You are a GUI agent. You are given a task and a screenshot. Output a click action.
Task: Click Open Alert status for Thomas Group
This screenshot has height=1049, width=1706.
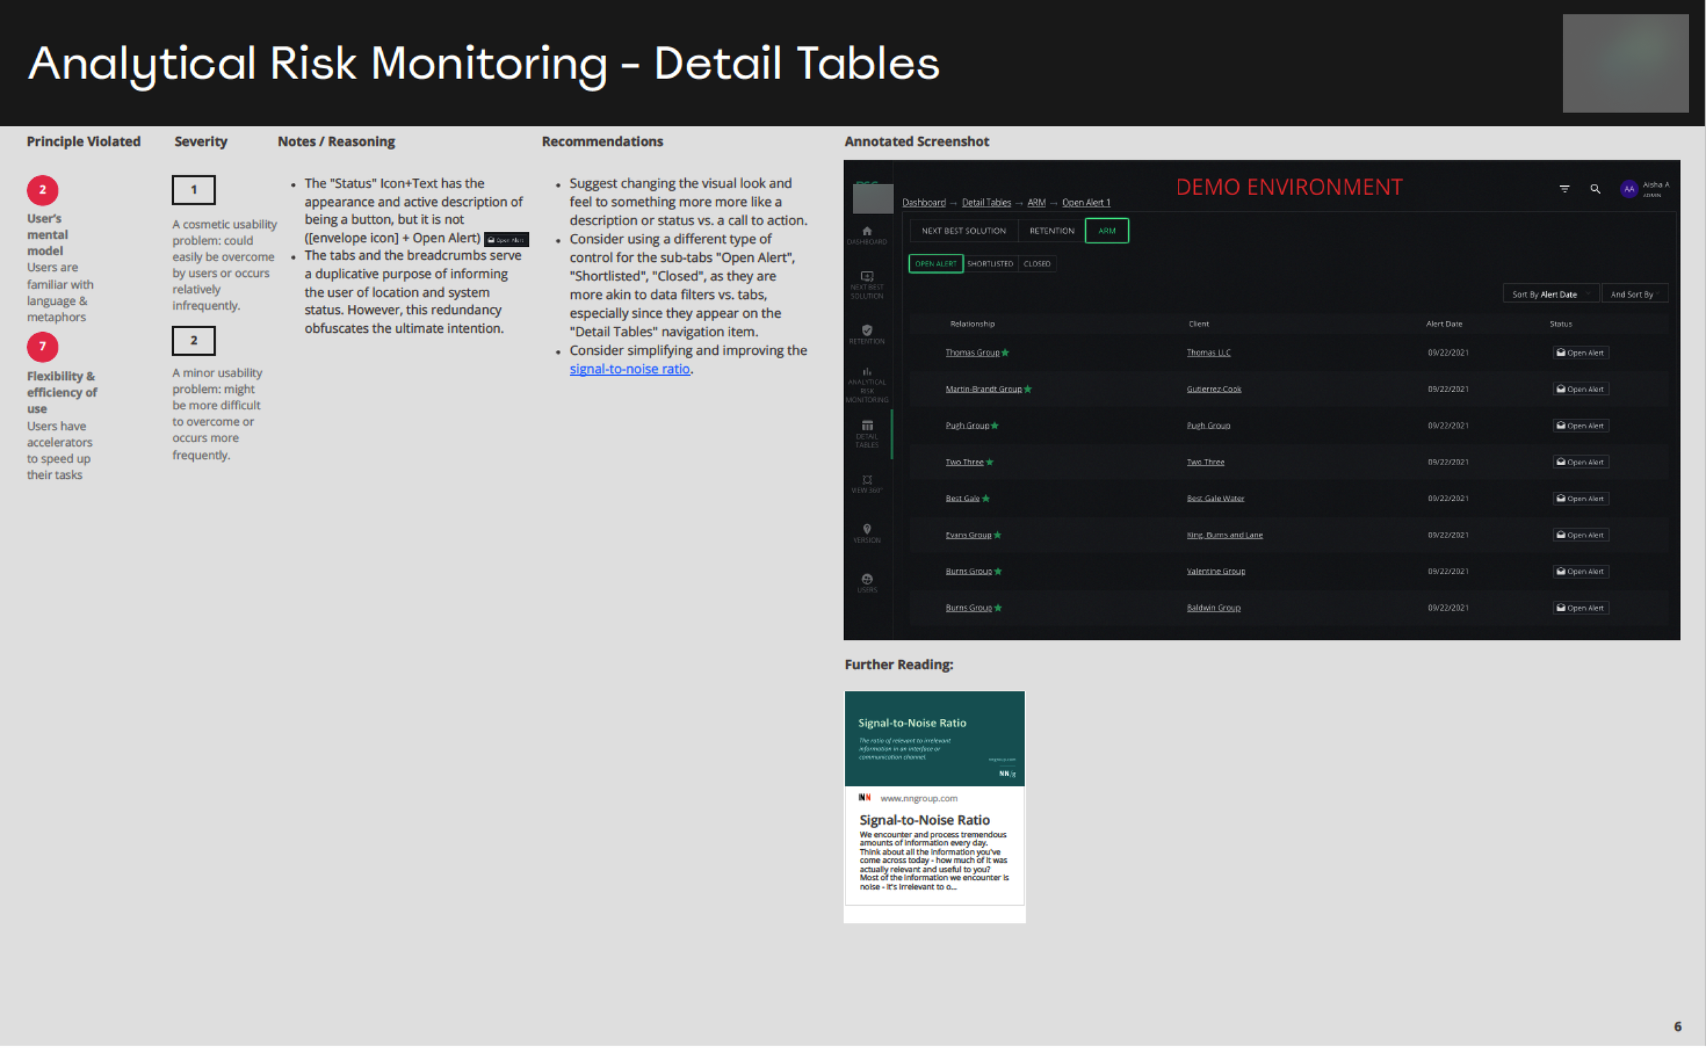[x=1580, y=353]
